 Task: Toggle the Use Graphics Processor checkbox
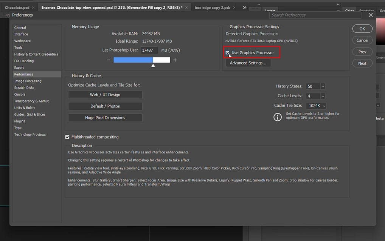coord(227,53)
